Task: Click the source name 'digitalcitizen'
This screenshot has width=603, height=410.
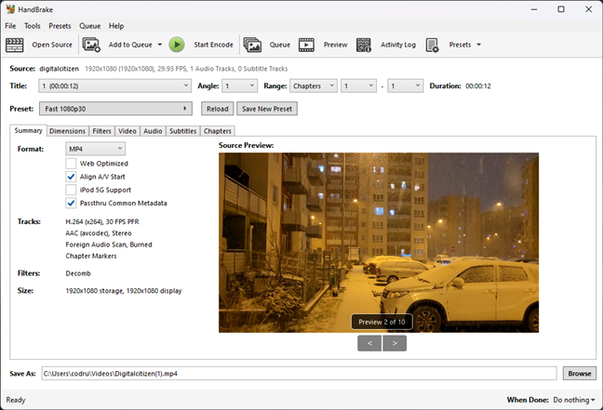Action: (59, 69)
